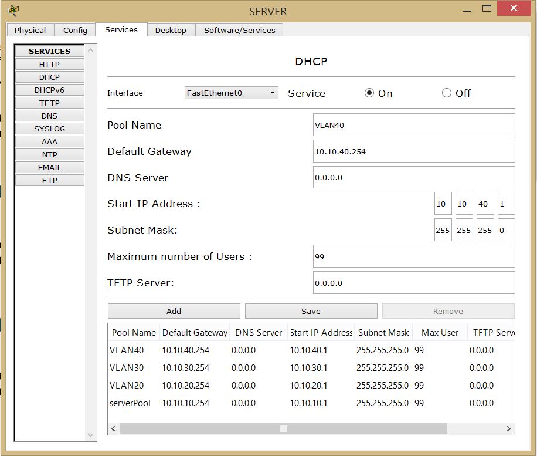Click the Pool Name input field
Image resolution: width=537 pixels, height=456 pixels.
click(x=414, y=125)
